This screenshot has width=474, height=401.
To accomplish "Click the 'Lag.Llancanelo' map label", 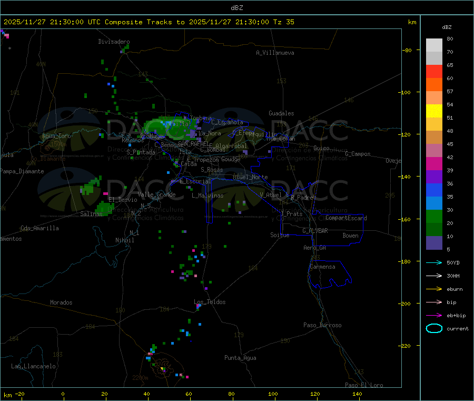I will (33, 366).
